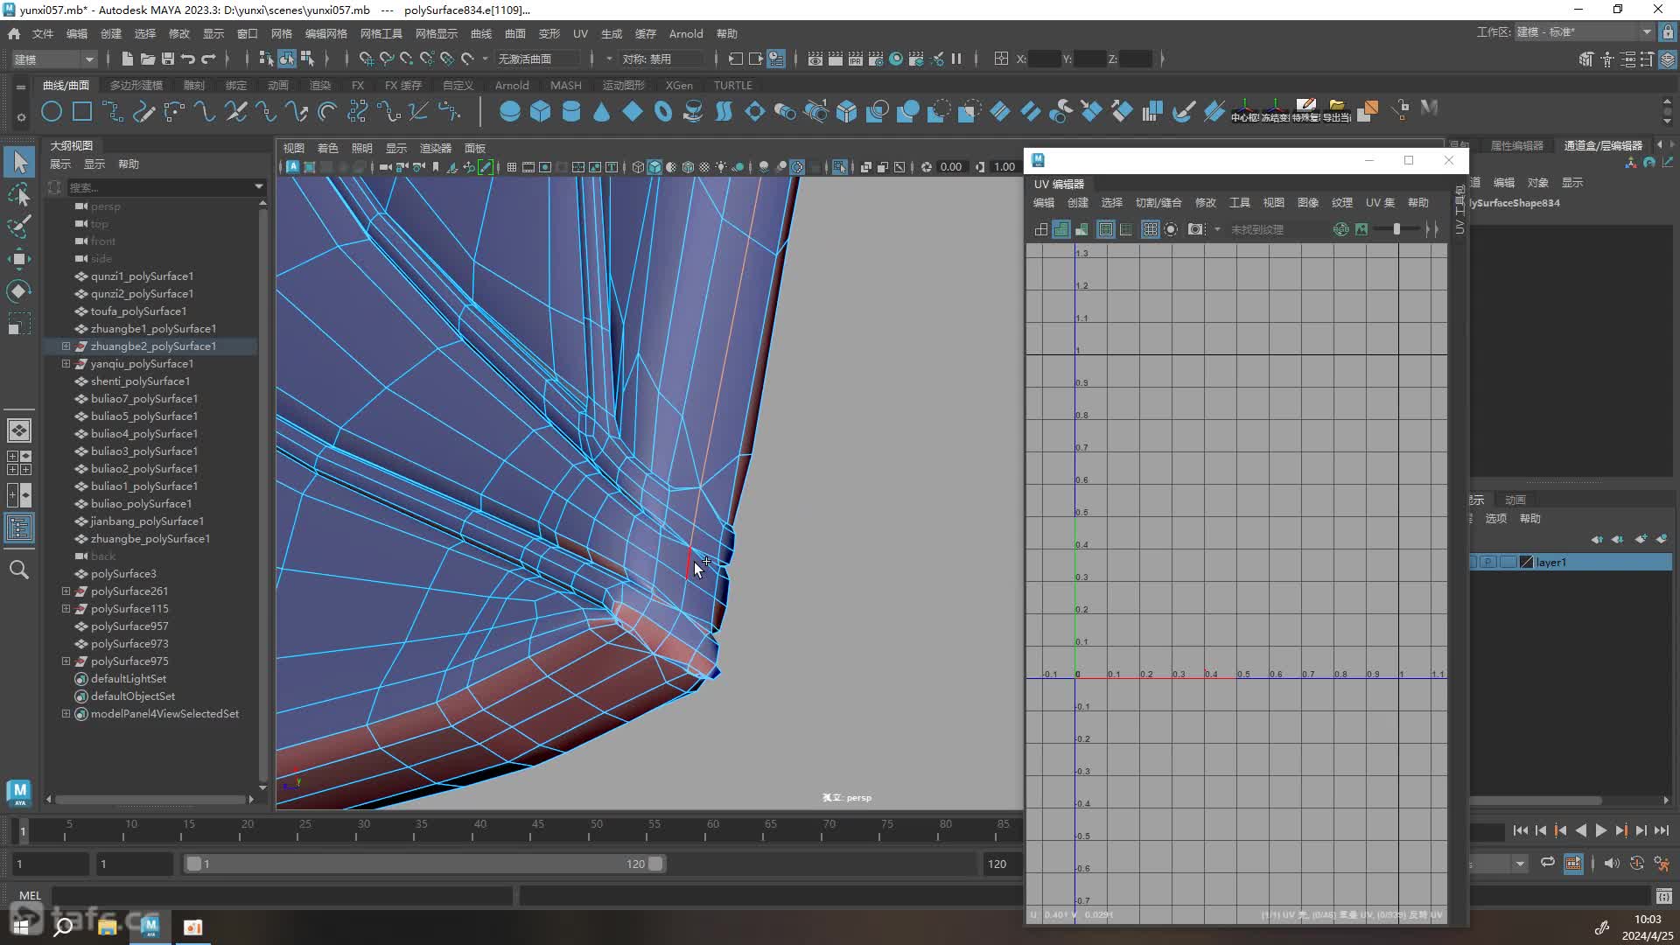Image resolution: width=1680 pixels, height=945 pixels.
Task: Click the undo arrow in status line
Action: (187, 59)
